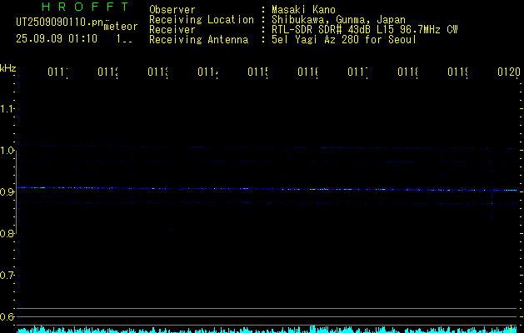The height and width of the screenshot is (333, 524).
Task: Click the 0116 time marker
Action: point(307,72)
